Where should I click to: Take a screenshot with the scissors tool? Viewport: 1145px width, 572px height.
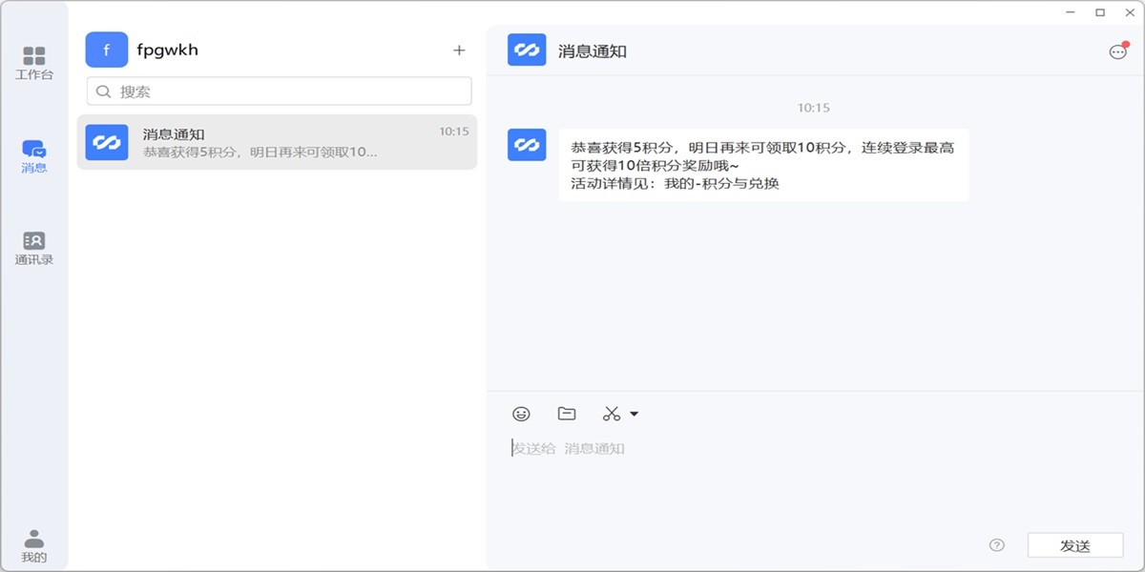pos(612,413)
